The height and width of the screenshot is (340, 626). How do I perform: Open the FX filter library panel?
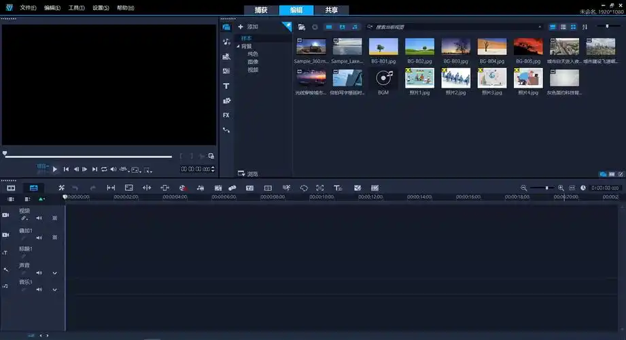click(x=226, y=115)
